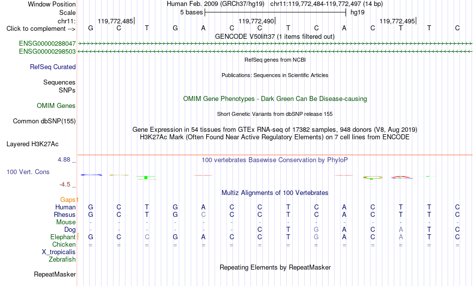Screen dimensions: 473x286
Task: Select the Chicken species row label
Action: pos(64,244)
